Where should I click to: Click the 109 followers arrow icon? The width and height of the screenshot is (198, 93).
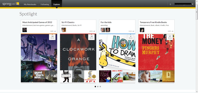(x=55, y=31)
